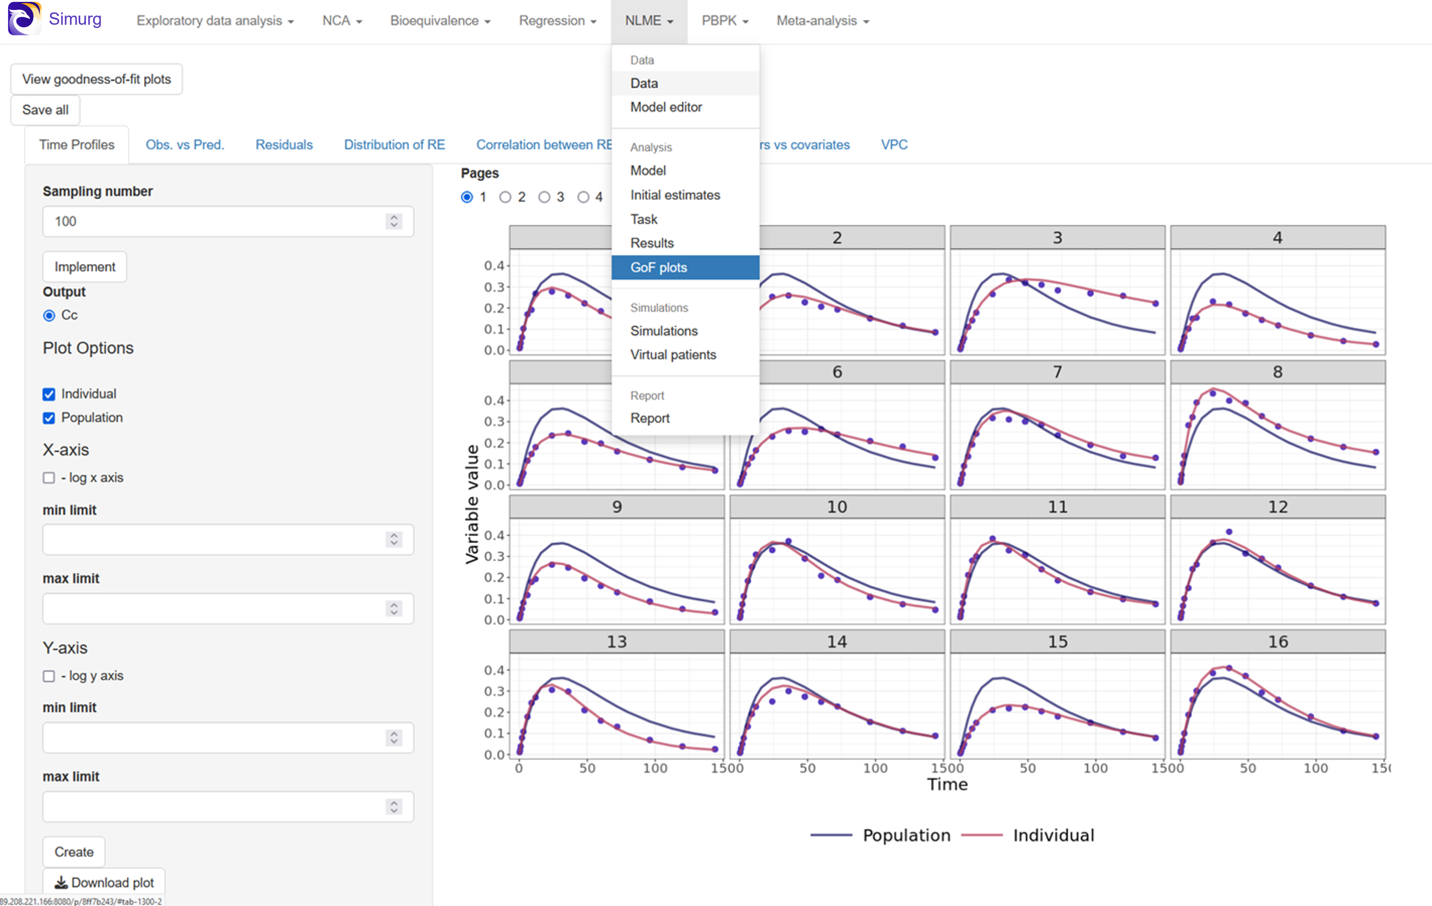
Task: Click the Implement button
Action: click(x=84, y=267)
